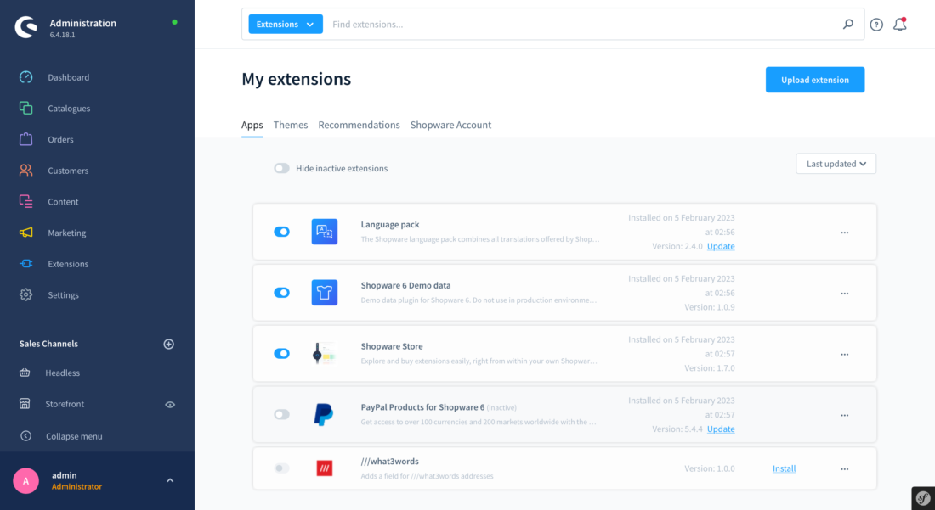Open notifications bell icon
935x510 pixels.
(900, 25)
